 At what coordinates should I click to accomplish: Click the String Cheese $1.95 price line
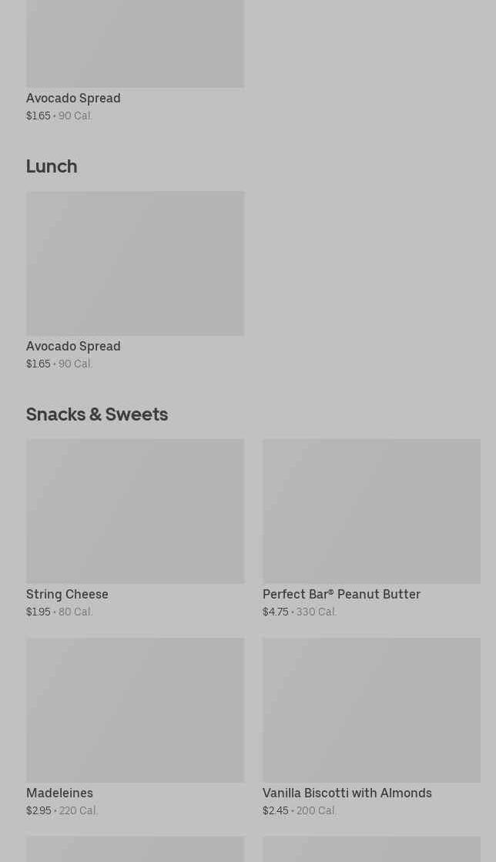point(59,612)
